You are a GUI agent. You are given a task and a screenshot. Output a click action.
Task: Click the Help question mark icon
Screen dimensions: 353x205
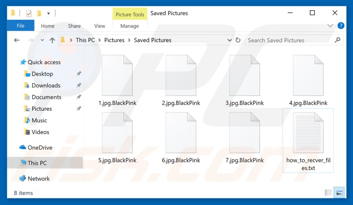pyautogui.click(x=341, y=26)
